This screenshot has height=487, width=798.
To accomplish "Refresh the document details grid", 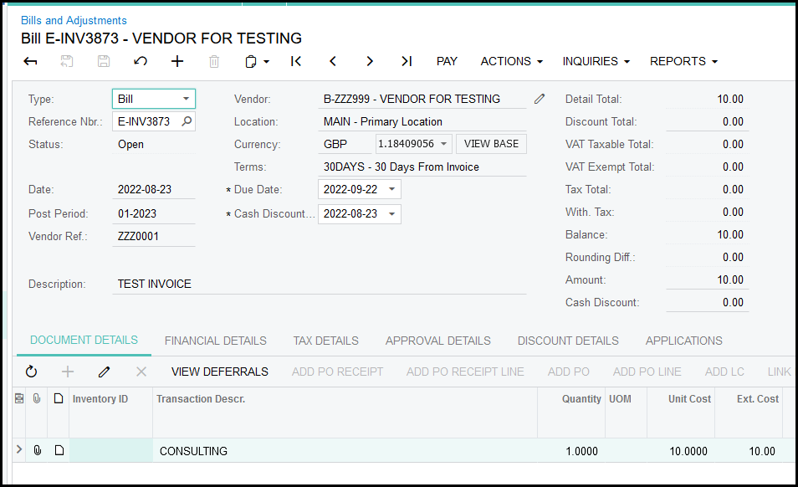I will pyautogui.click(x=32, y=372).
